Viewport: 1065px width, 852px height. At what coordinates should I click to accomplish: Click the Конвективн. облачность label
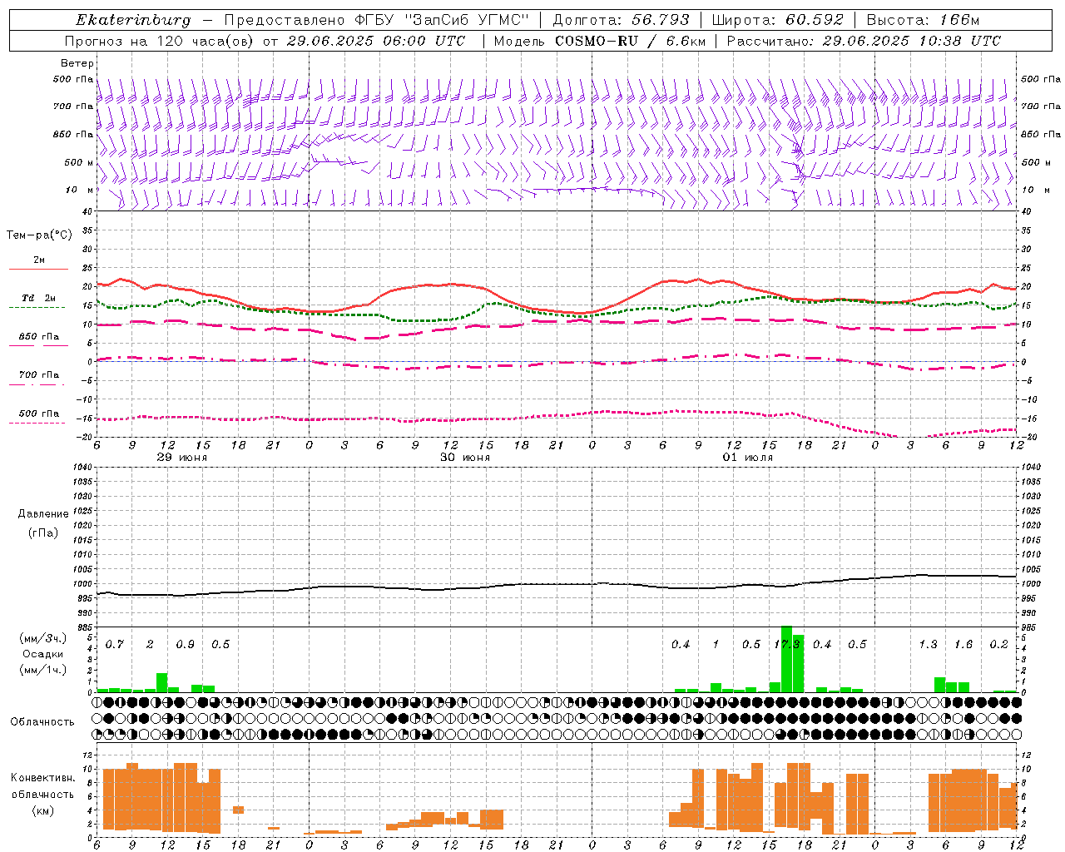tap(42, 785)
